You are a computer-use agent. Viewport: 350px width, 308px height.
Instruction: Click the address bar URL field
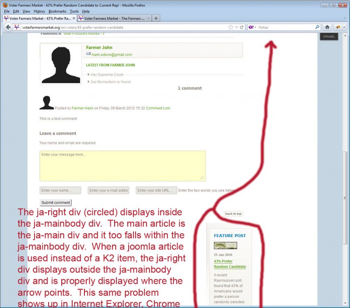(124, 27)
